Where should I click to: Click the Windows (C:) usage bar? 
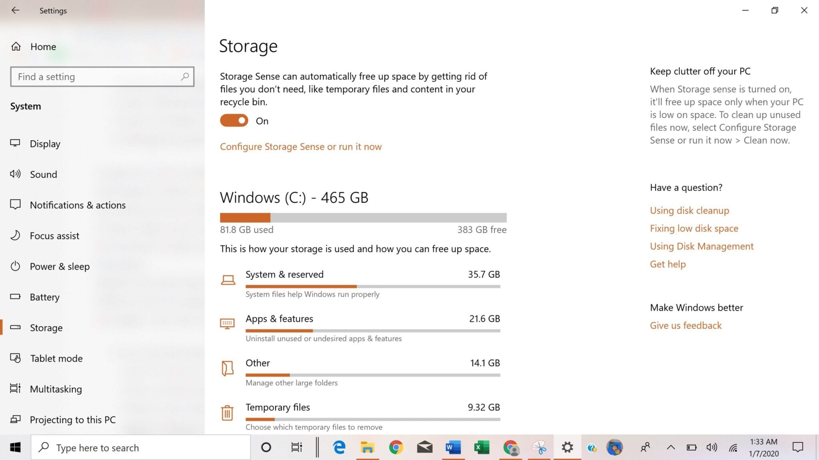[363, 218]
